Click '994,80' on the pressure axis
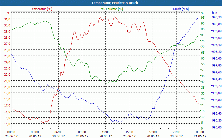Image resolution: width=222 pixels, height=139 pixels. [216, 65]
